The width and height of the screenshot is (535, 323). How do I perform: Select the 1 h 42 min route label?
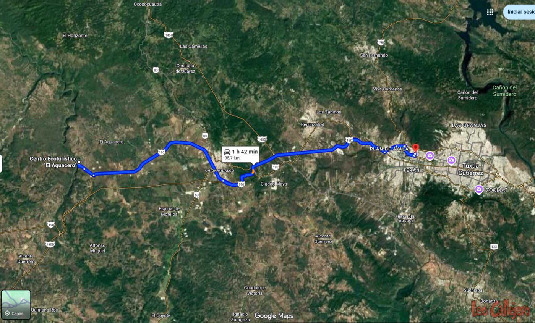(x=245, y=152)
